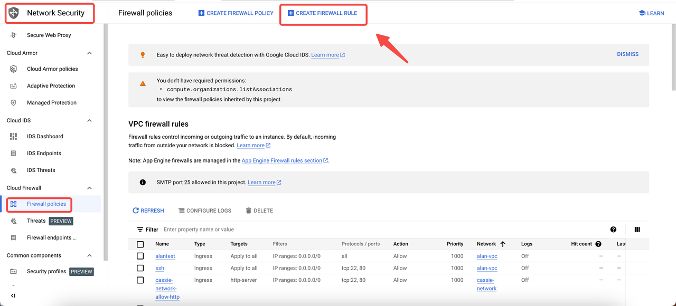Click the help icon beside Filter

(613, 230)
